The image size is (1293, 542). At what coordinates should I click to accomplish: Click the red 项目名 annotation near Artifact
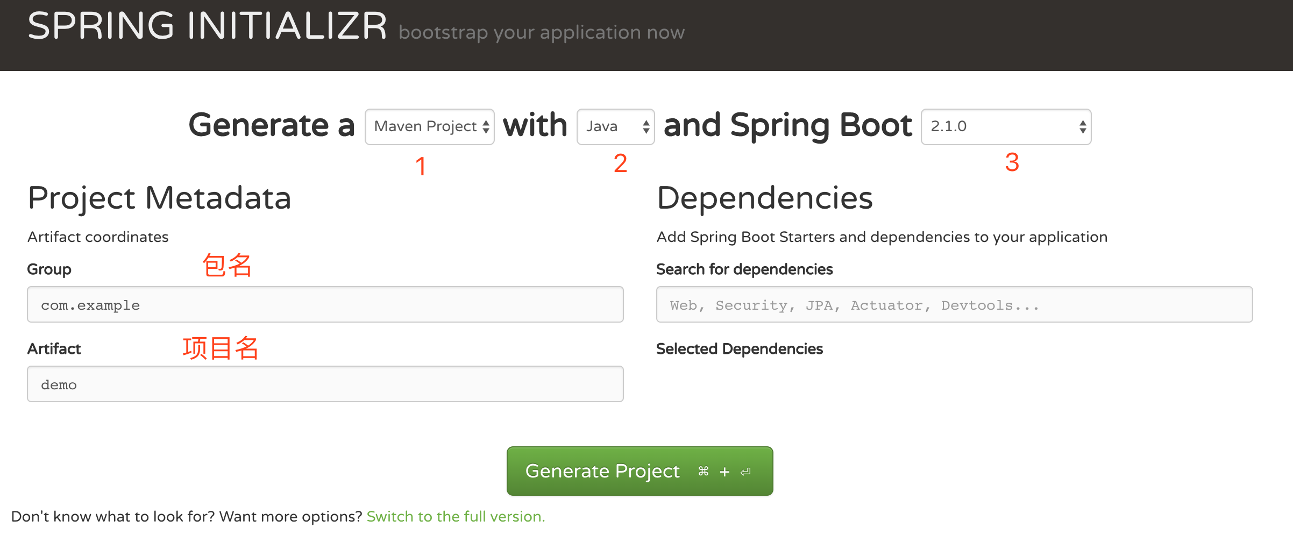[x=221, y=348]
